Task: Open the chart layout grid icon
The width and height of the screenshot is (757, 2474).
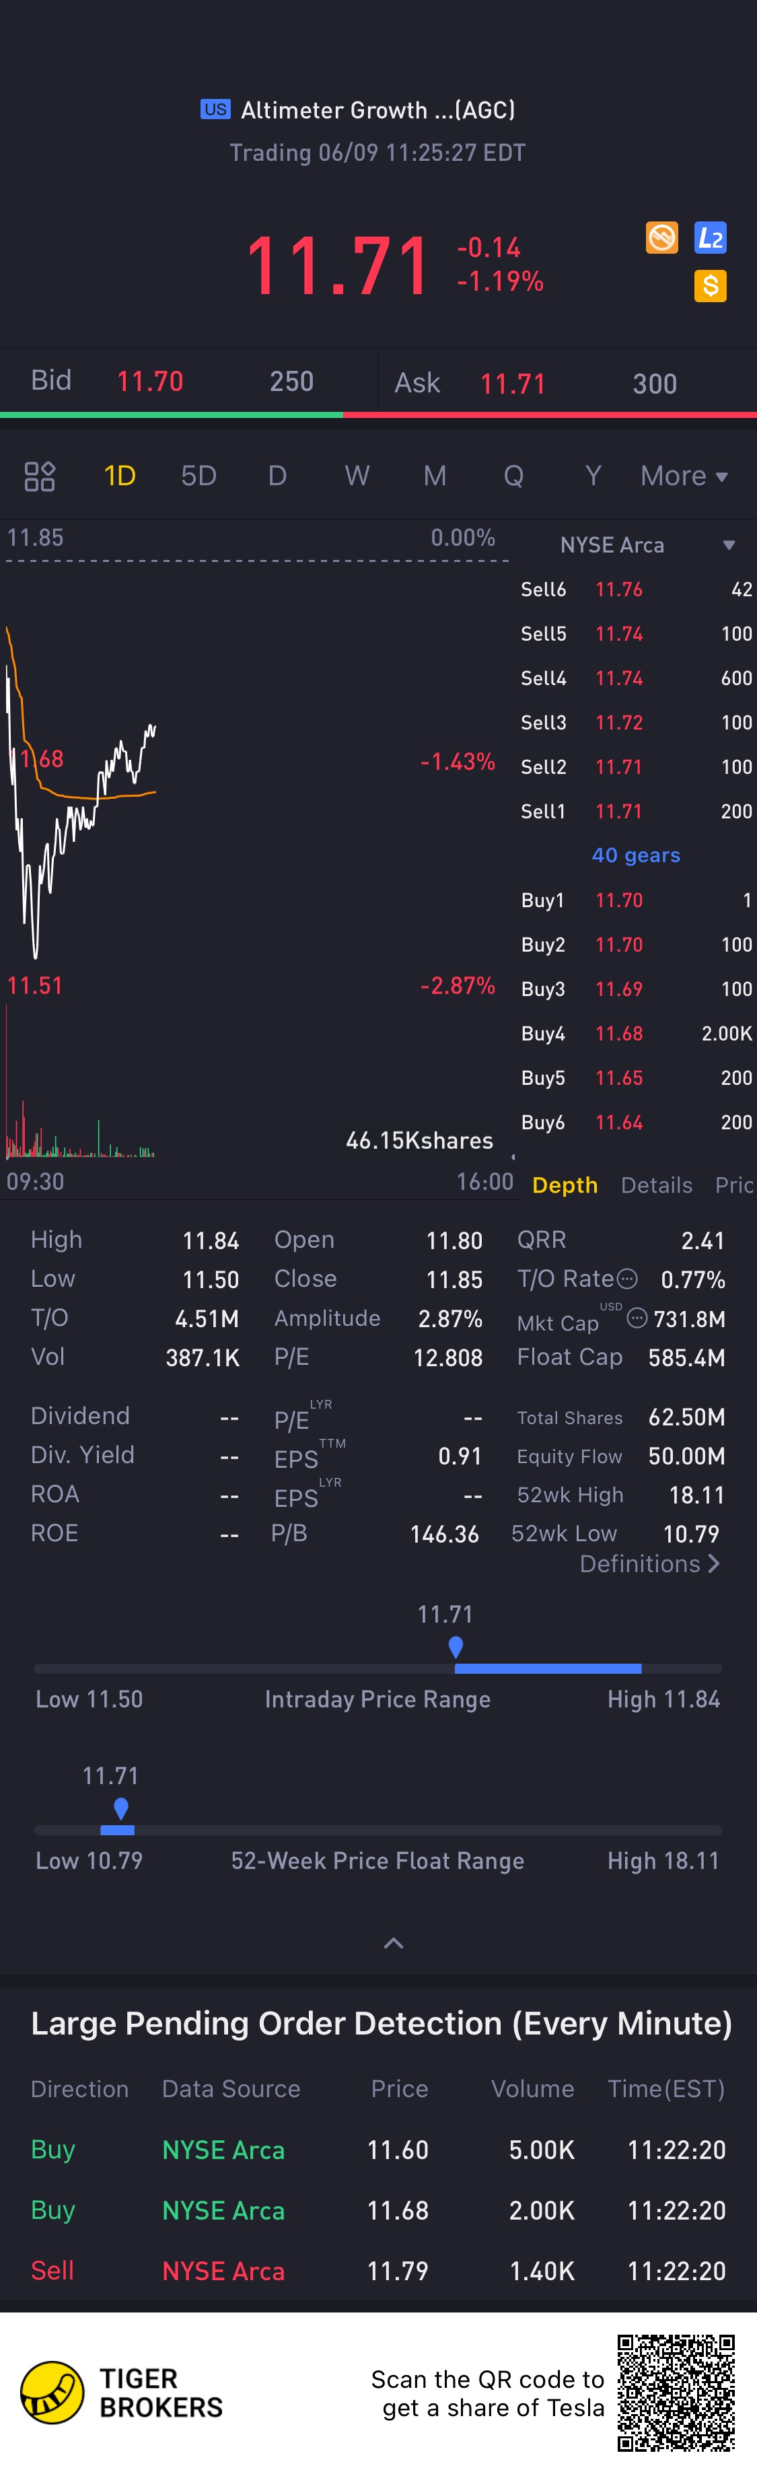Action: [40, 476]
